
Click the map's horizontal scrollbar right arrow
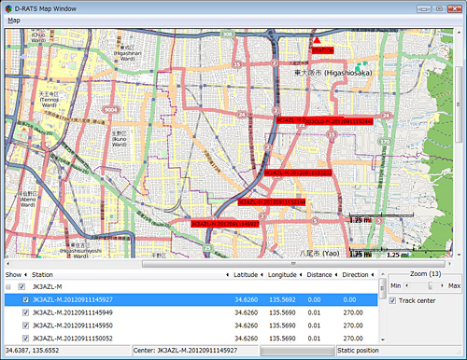[x=449, y=264]
